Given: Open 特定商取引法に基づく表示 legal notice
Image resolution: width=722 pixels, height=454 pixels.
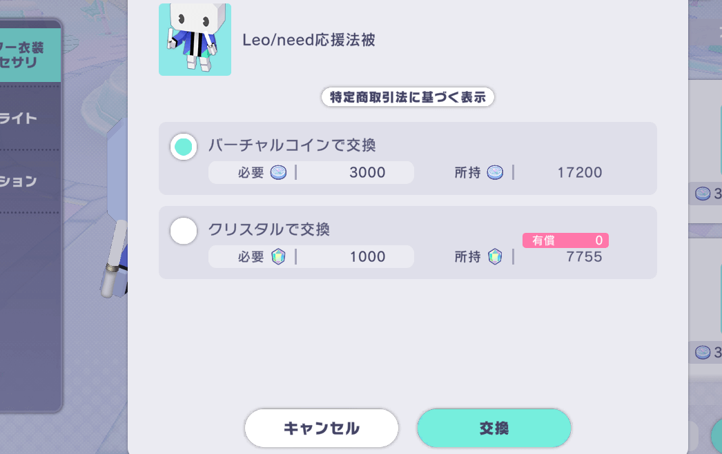Looking at the screenshot, I should click(x=407, y=97).
